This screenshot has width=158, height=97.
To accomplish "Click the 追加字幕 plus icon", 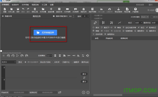I will point(51,9).
